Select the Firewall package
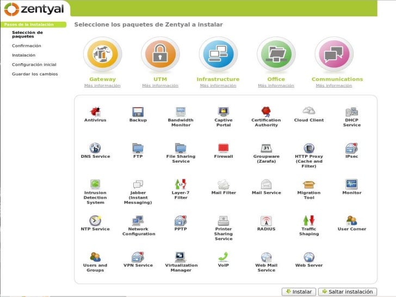Image resolution: width=396 pixels, height=297 pixels. (224, 151)
